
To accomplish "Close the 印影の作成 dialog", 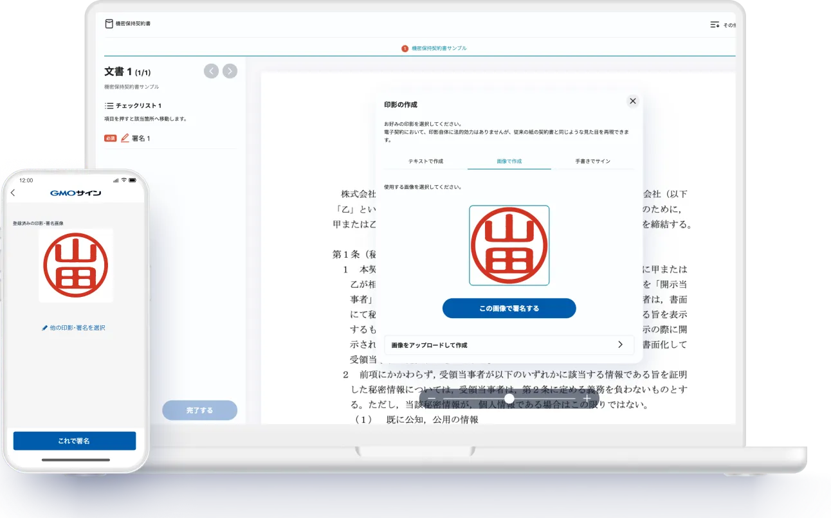I will coord(632,101).
